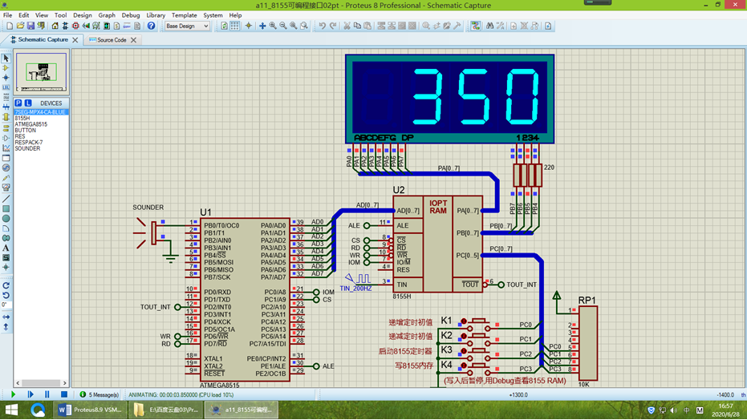Viewport: 747px width, 420px height.
Task: Pause the animation
Action: click(47, 394)
